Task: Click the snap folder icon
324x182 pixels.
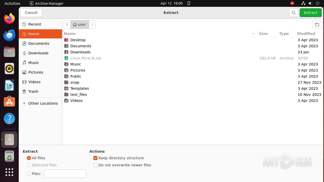Action: (66, 82)
